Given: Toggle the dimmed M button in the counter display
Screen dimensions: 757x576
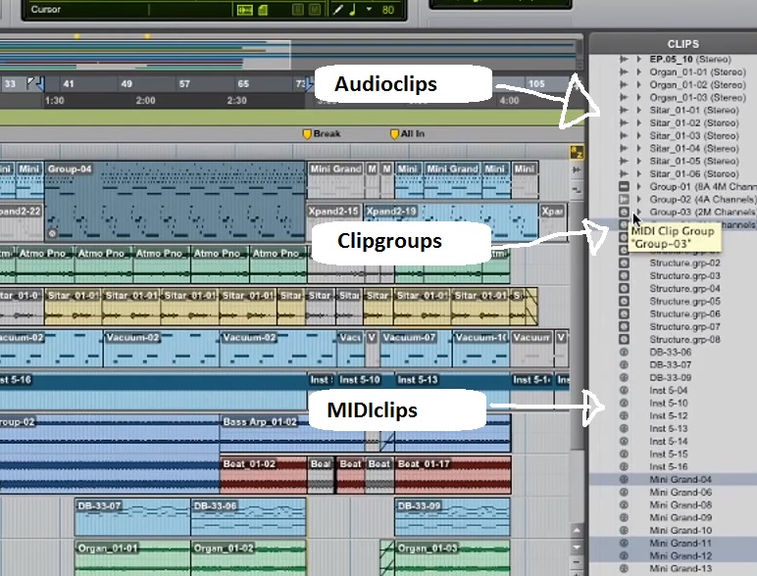Looking at the screenshot, I should click(x=315, y=10).
